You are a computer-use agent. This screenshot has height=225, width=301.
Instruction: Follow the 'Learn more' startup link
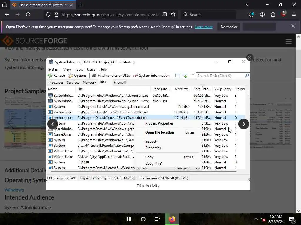pos(204,27)
